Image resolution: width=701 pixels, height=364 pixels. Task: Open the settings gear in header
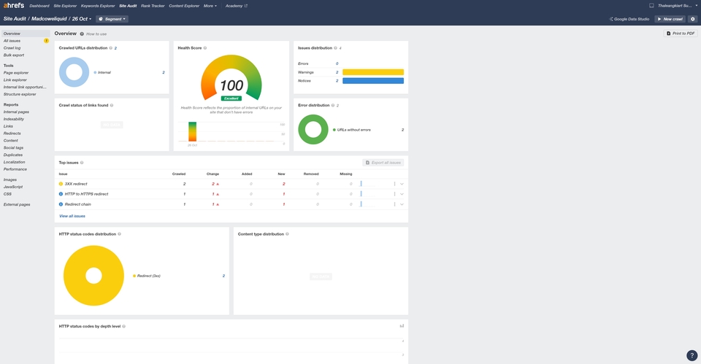[x=692, y=19]
